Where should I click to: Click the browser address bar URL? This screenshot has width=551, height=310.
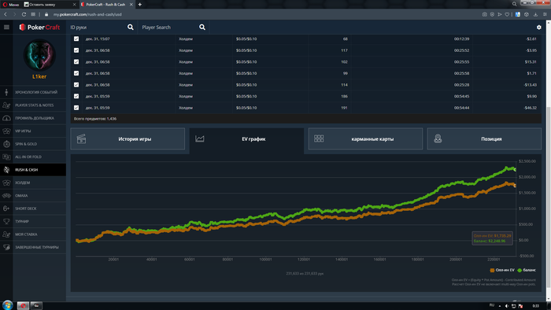pyautogui.click(x=87, y=14)
